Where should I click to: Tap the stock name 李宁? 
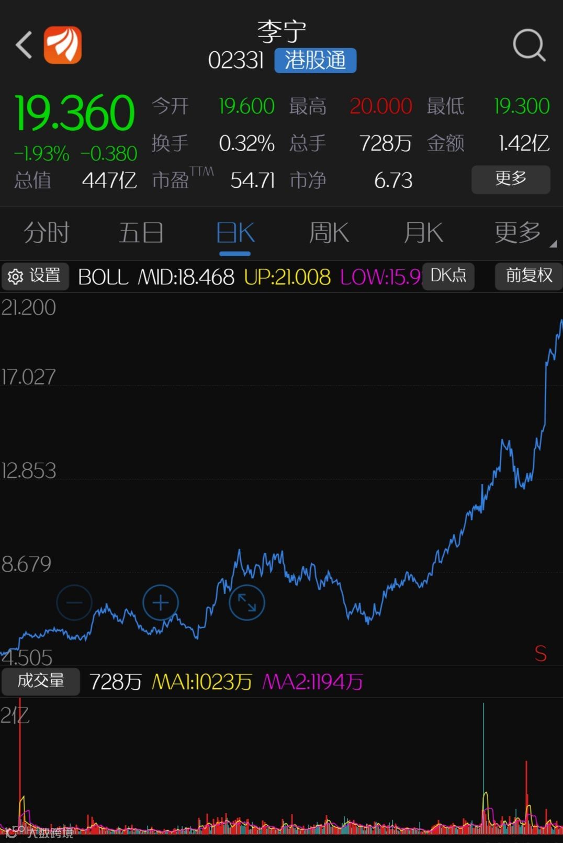coord(281,32)
